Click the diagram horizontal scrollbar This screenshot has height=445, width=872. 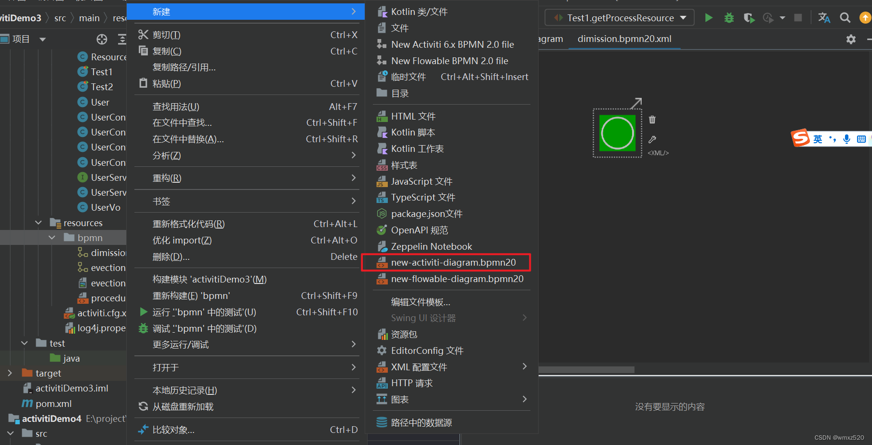tap(586, 370)
